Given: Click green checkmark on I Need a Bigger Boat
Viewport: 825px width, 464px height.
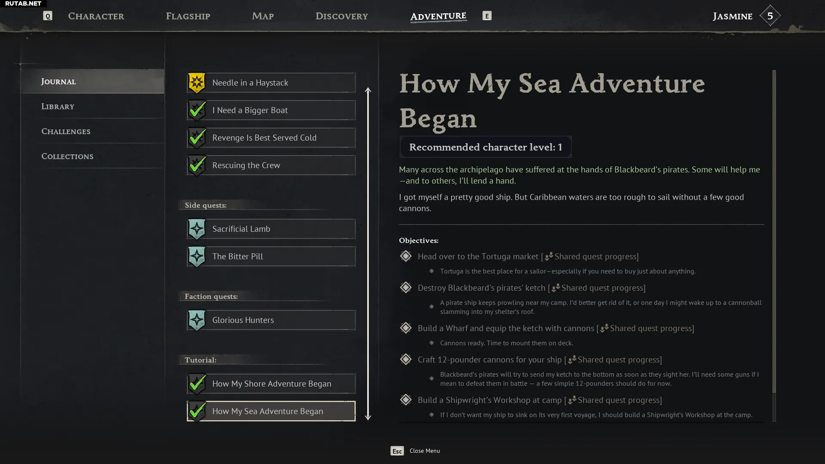Looking at the screenshot, I should tap(197, 110).
